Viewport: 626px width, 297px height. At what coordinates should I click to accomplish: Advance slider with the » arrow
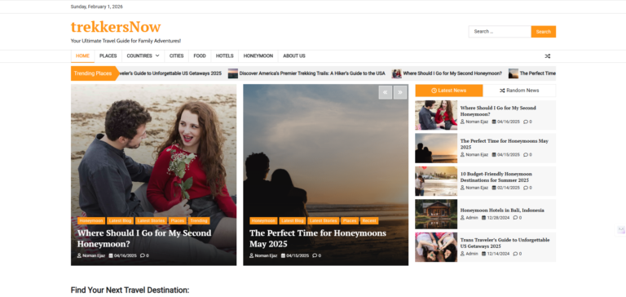[400, 92]
